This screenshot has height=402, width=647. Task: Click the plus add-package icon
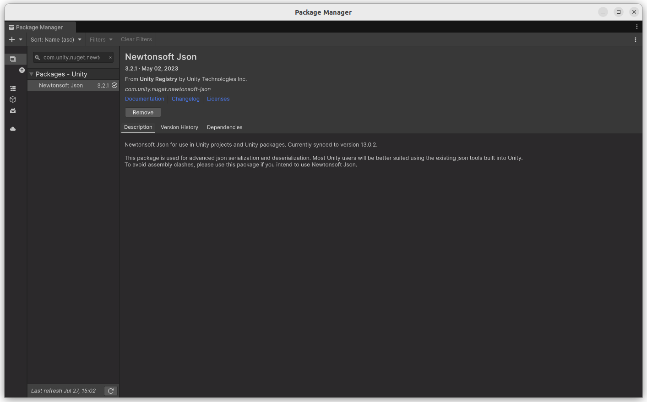coord(12,39)
